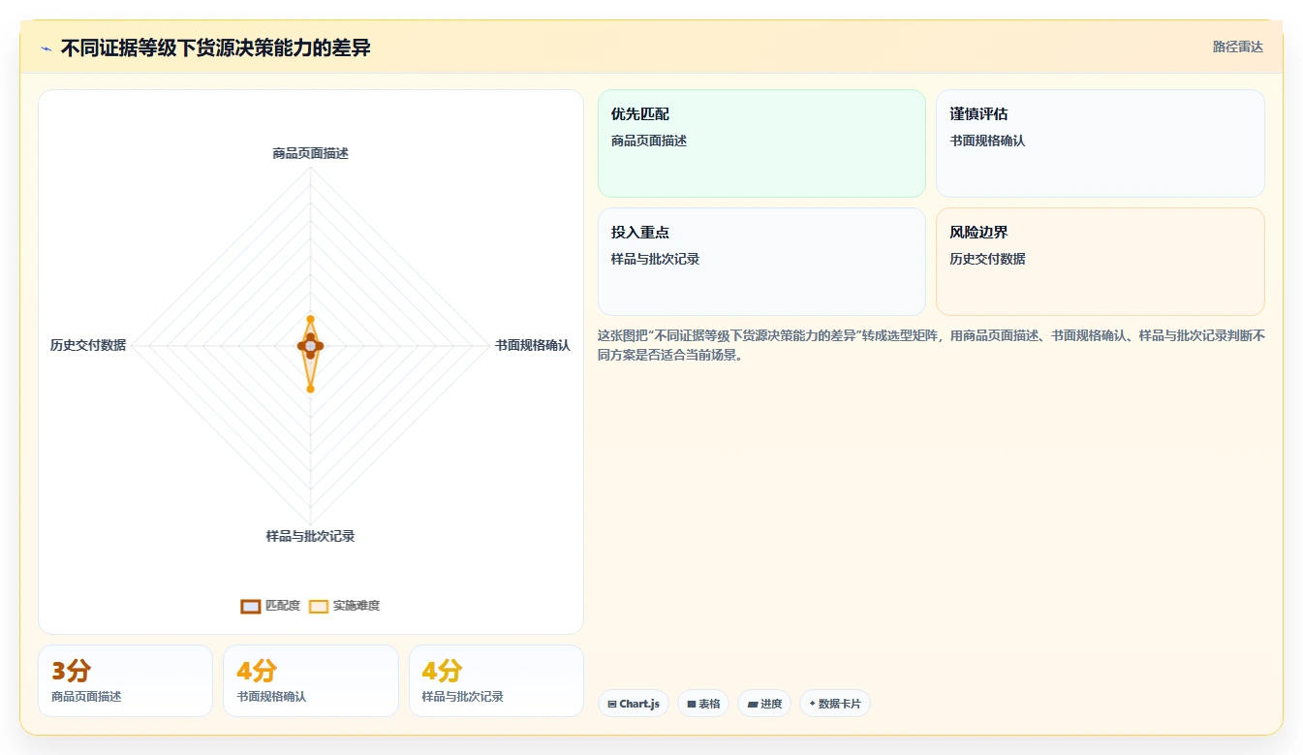Open the 3分 商品页面描述 score card
The image size is (1303, 755).
coord(125,680)
